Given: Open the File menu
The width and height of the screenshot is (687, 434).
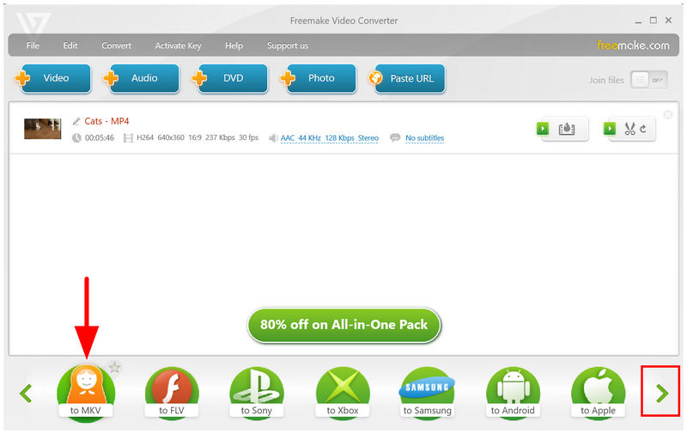Looking at the screenshot, I should (x=33, y=46).
